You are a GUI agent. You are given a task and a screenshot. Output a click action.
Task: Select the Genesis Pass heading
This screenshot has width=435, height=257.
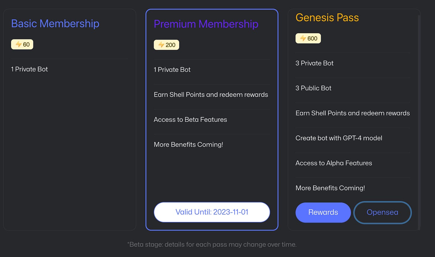click(327, 18)
